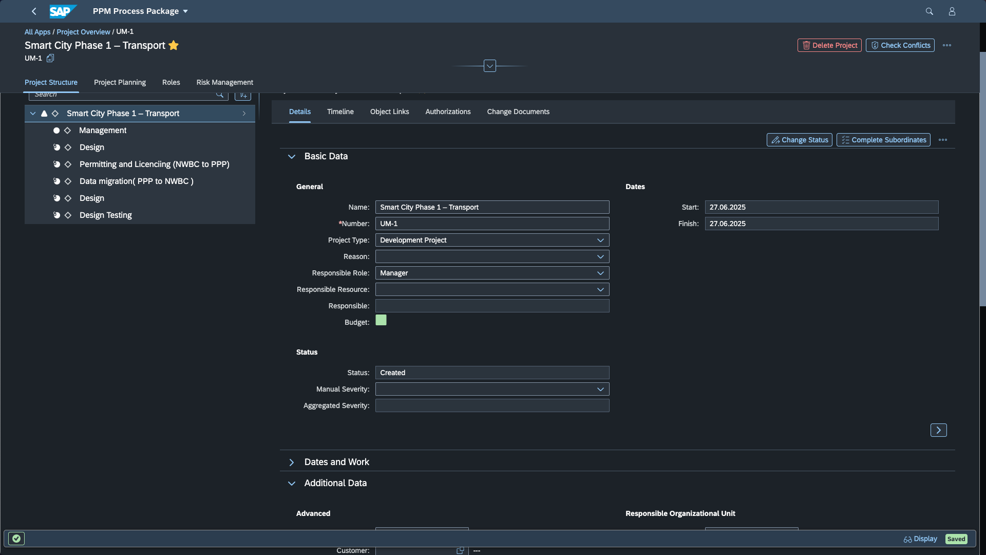This screenshot has height=555, width=986.
Task: Click the Delete Project button
Action: [x=829, y=45]
